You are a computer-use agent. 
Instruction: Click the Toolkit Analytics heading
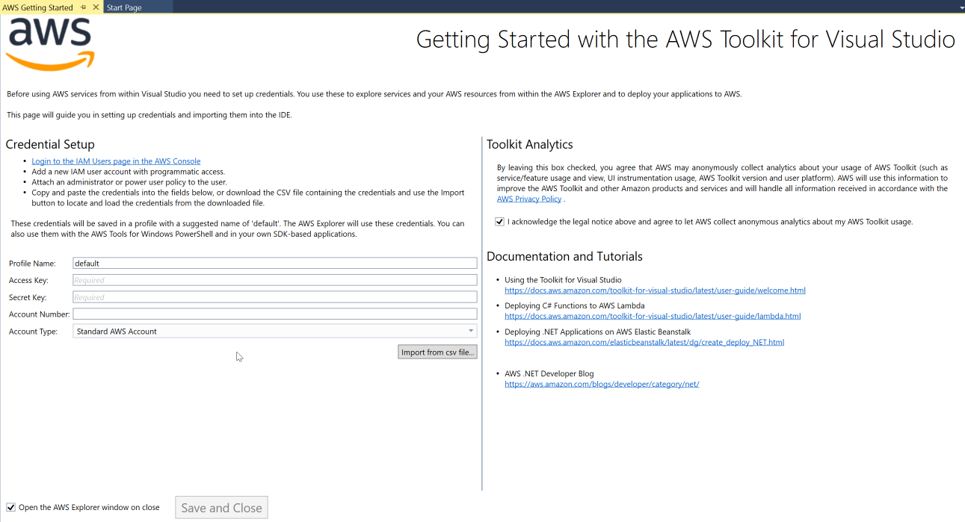[530, 144]
